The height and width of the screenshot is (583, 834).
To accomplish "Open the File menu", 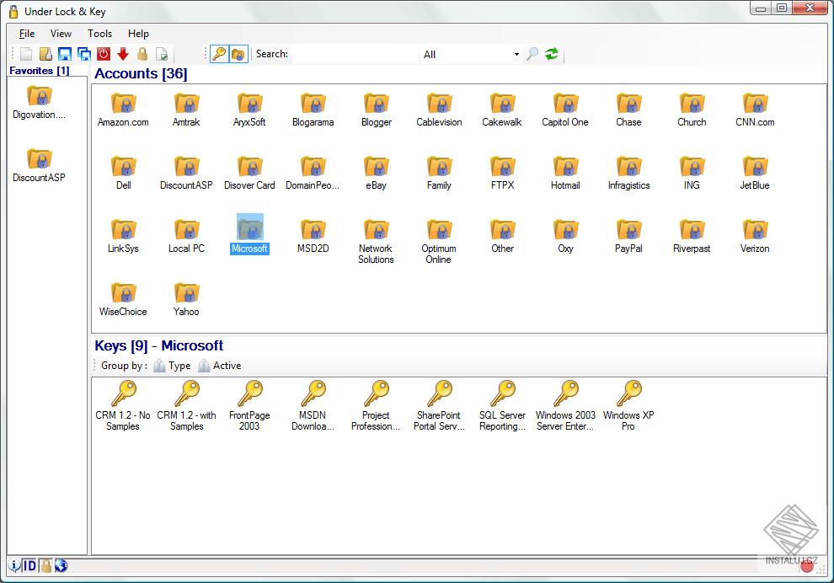I will (x=27, y=34).
